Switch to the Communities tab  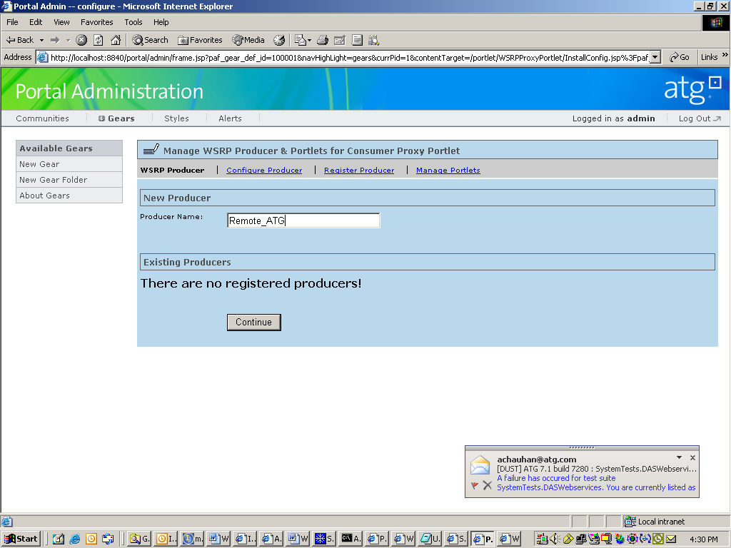42,118
